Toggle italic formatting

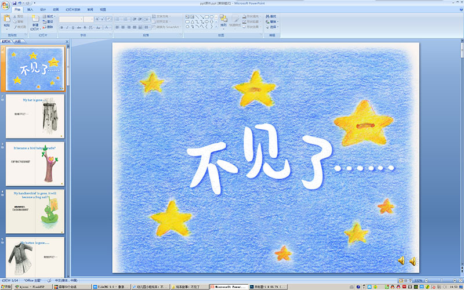coord(67,27)
